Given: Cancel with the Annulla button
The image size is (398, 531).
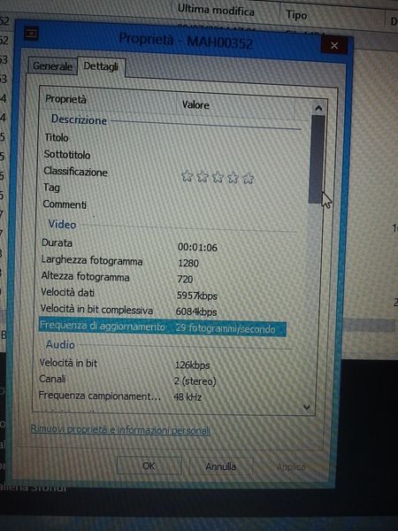Looking at the screenshot, I should click(220, 466).
